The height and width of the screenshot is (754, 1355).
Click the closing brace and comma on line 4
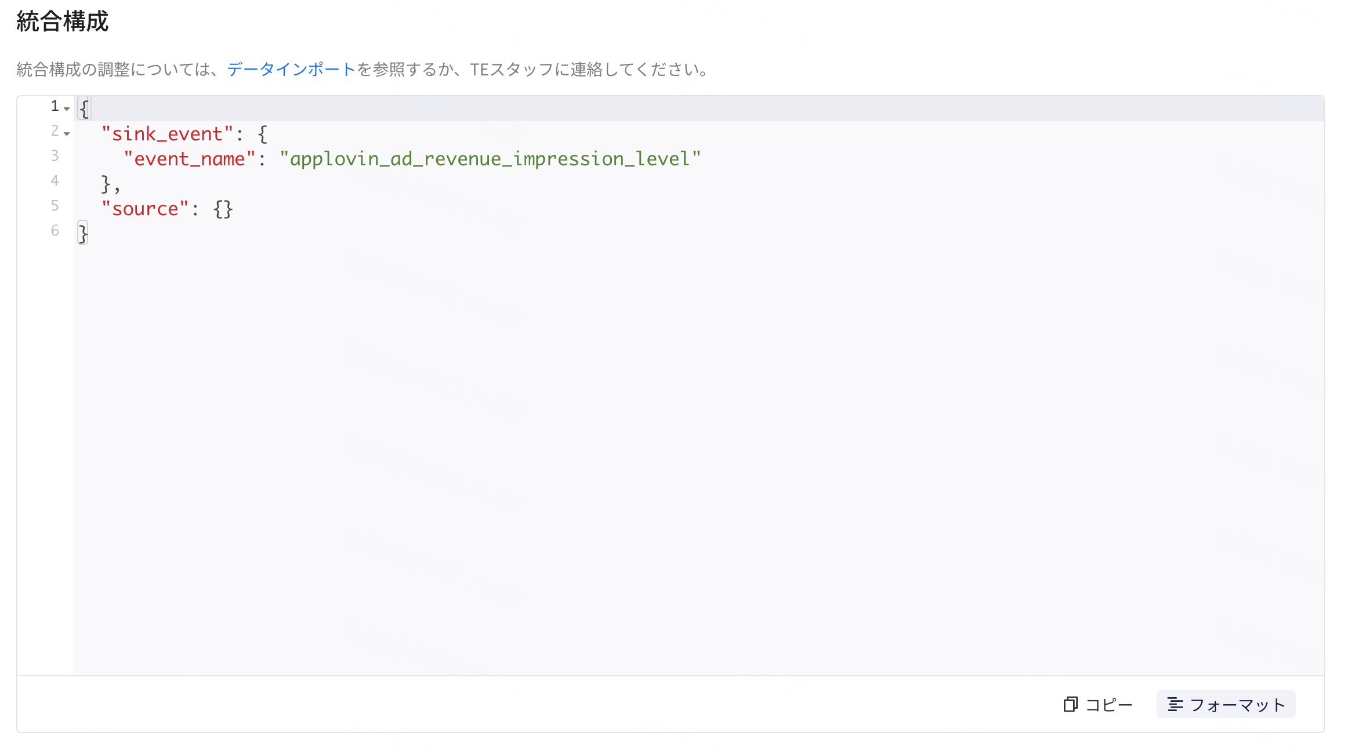click(111, 184)
